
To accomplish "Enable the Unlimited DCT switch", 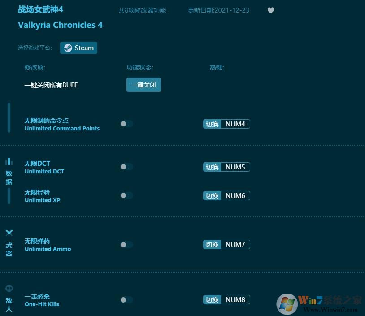I will [x=126, y=167].
